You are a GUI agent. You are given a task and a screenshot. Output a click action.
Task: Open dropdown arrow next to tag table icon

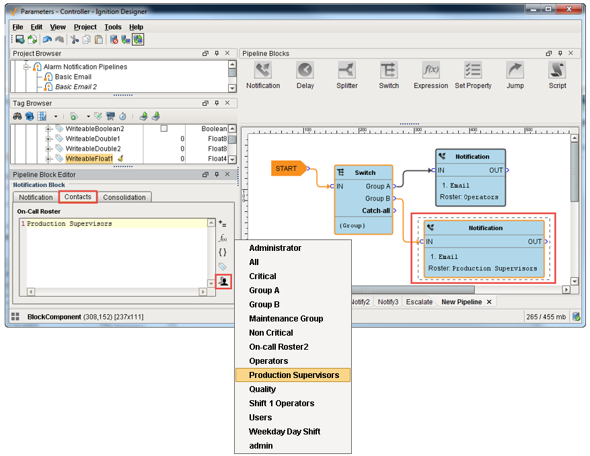(56, 116)
